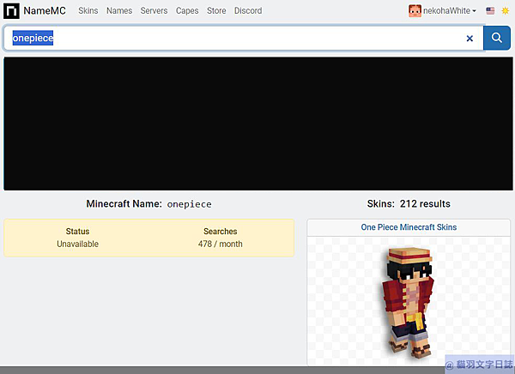This screenshot has height=374, width=515.
Task: Select the 'onepiece' Minecraft name text
Action: 189,204
